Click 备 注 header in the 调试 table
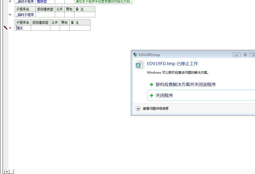This screenshot has width=255, height=174. (x=80, y=22)
